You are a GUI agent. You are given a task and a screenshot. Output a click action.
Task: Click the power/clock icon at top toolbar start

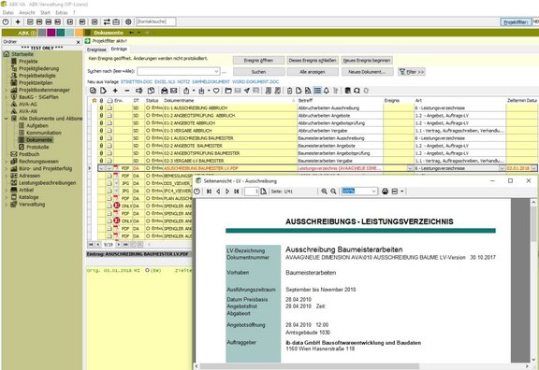point(6,21)
